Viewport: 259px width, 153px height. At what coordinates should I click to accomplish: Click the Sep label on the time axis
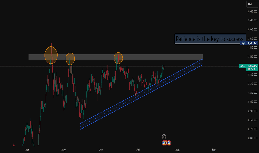coord(214,150)
